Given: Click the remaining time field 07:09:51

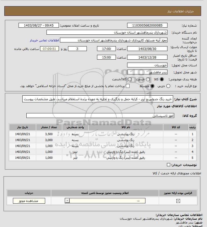Looking at the screenshot, I should coord(49,49).
